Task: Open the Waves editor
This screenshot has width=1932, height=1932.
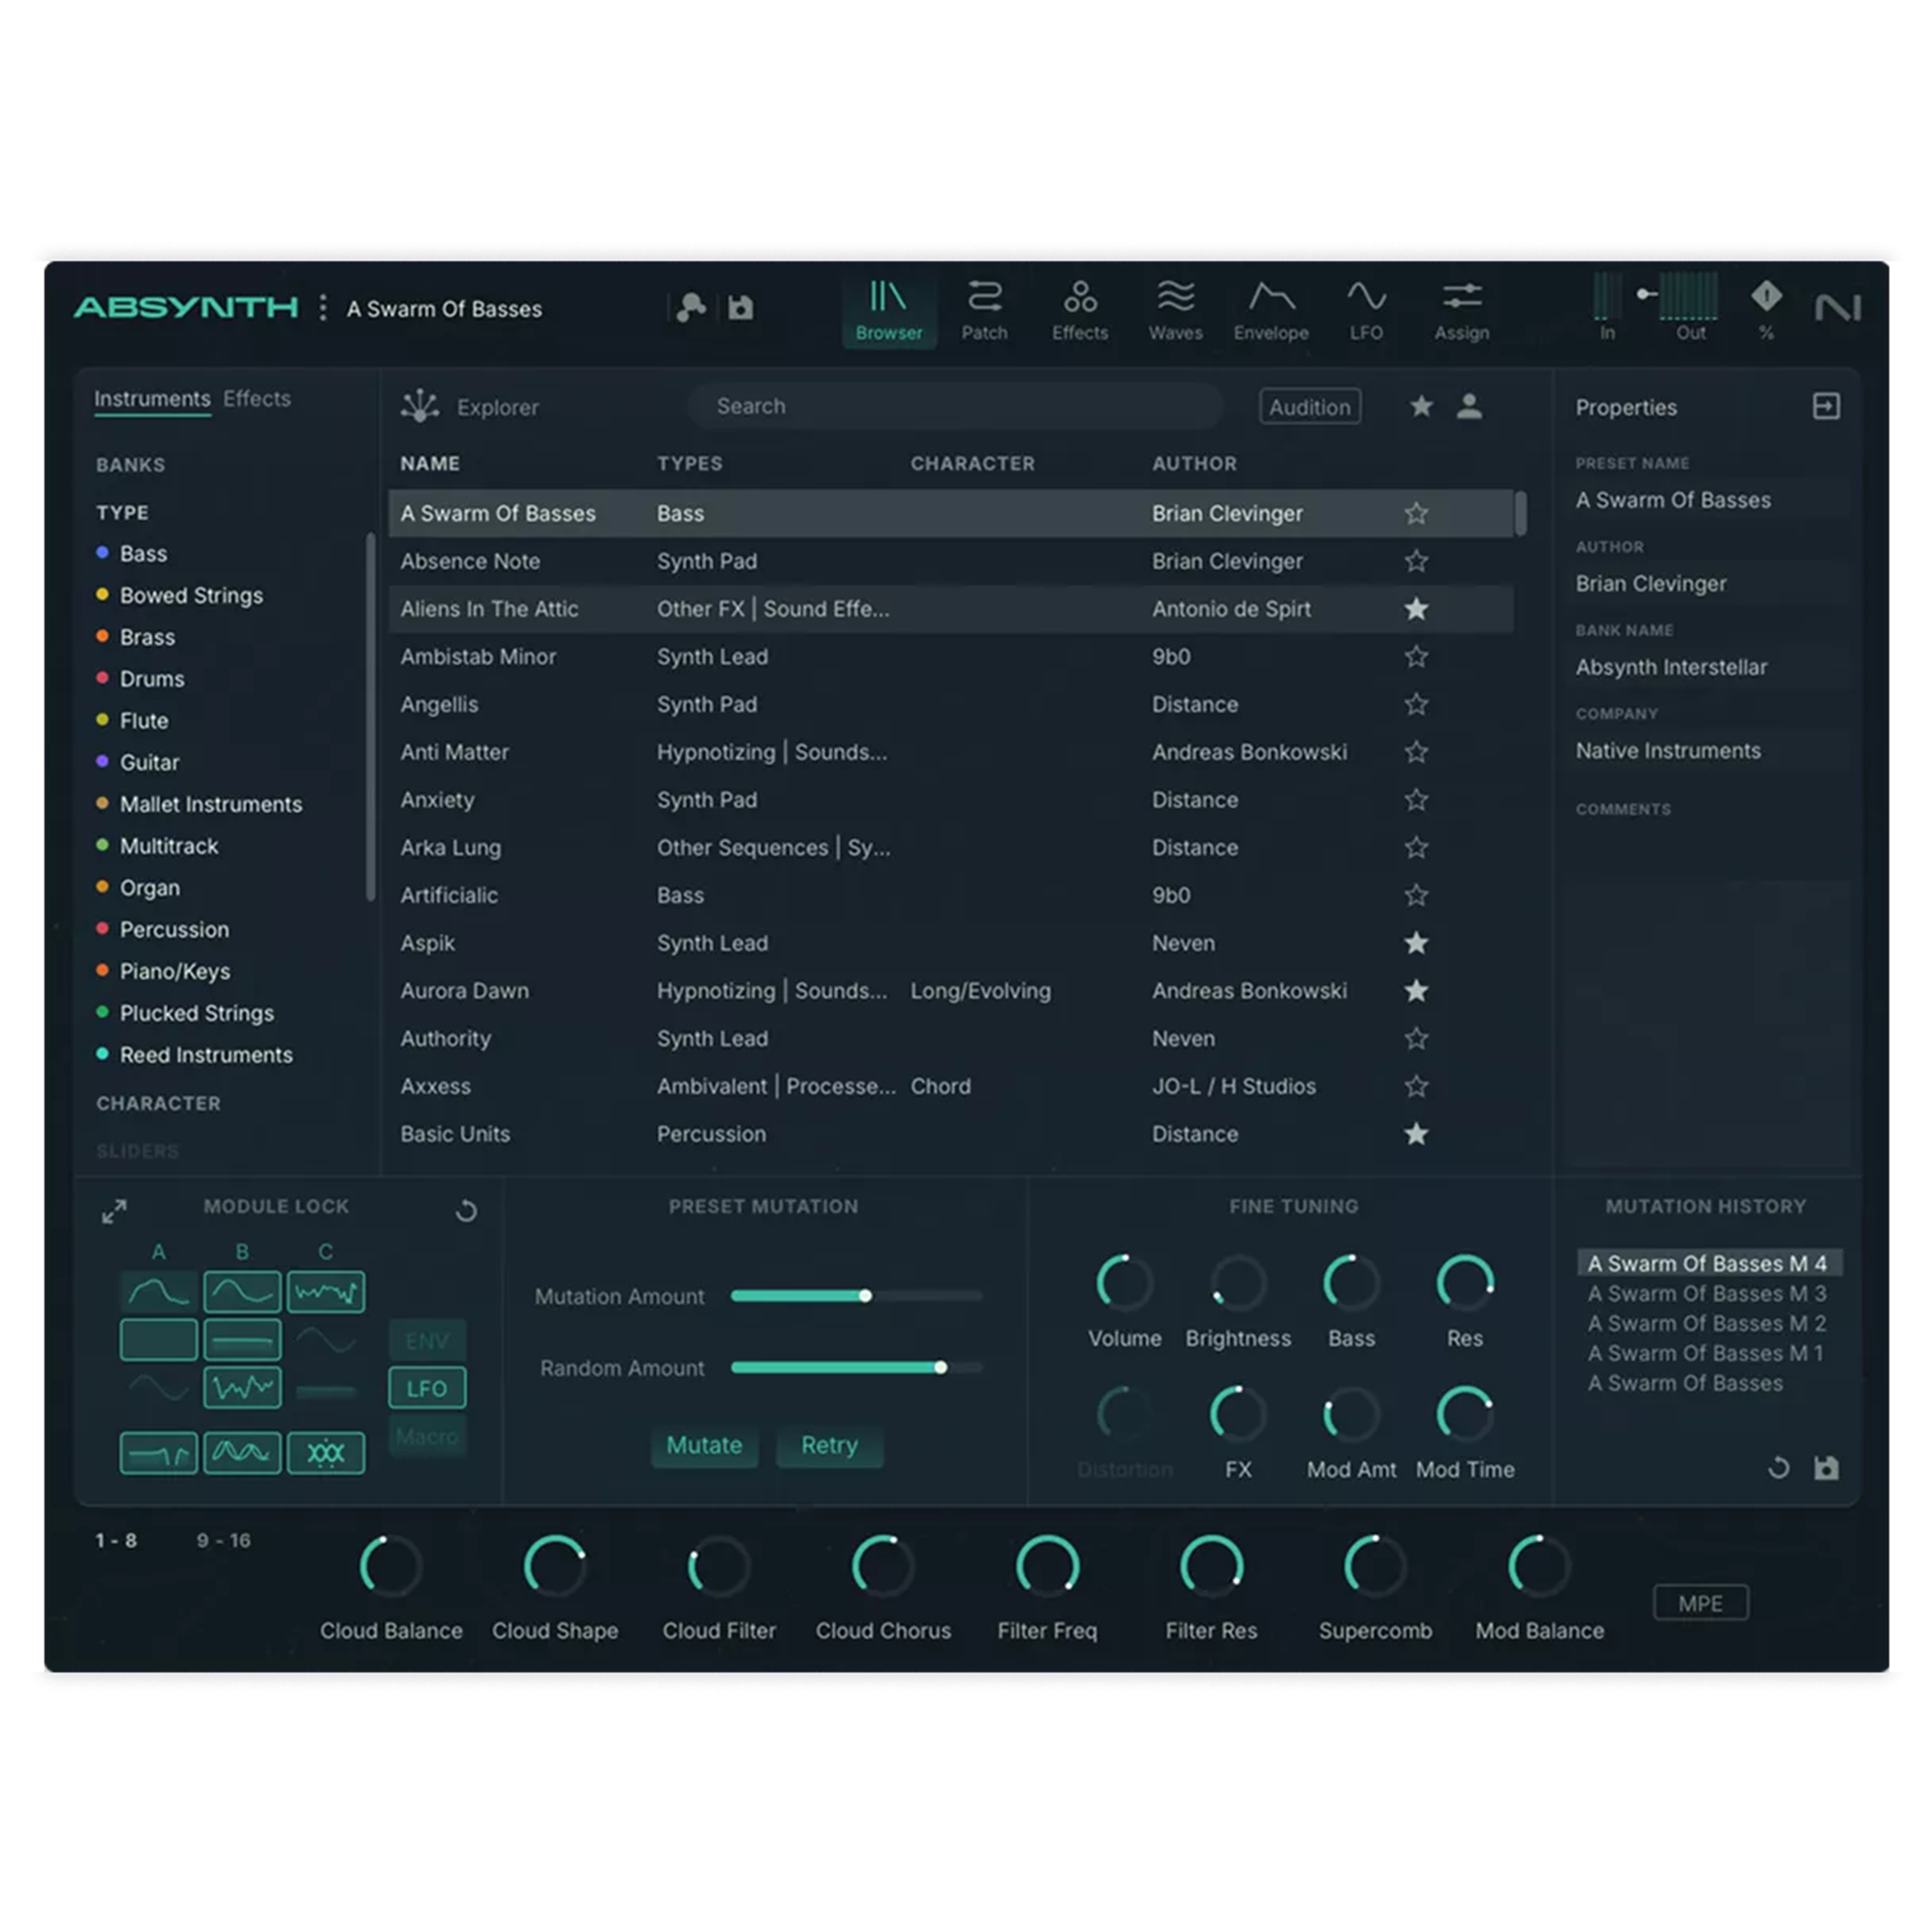Action: pos(1175,310)
